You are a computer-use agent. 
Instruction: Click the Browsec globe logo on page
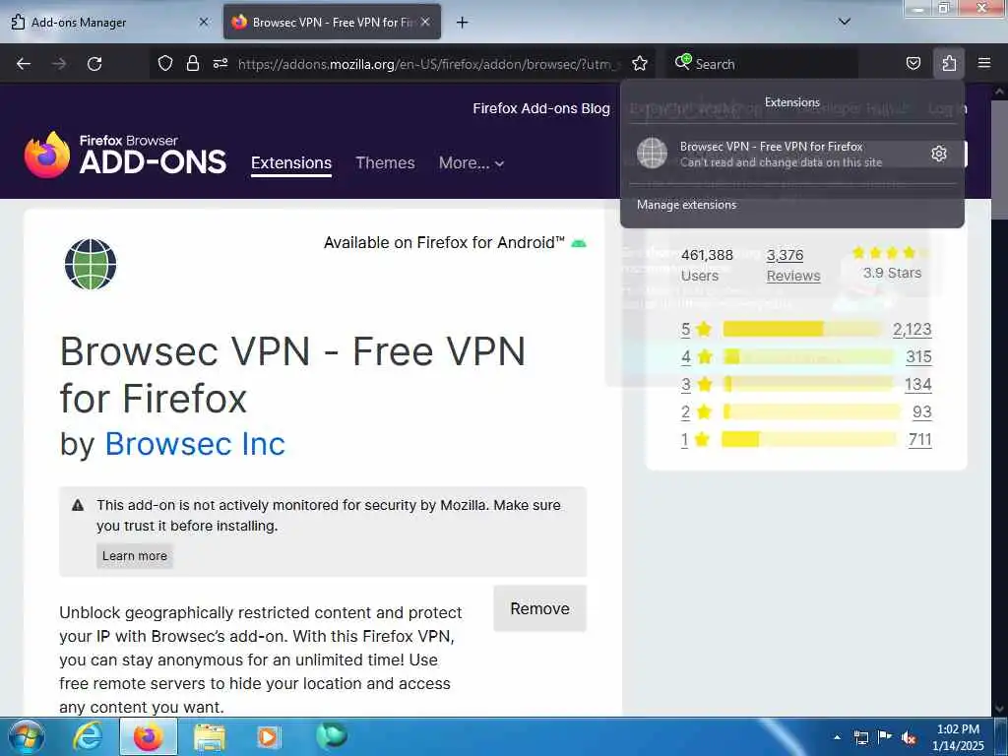point(91,264)
